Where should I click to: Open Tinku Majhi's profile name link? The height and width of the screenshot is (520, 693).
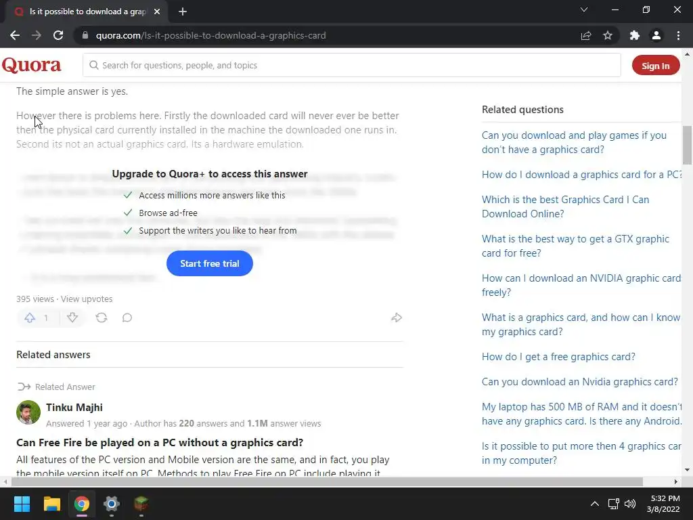74,407
